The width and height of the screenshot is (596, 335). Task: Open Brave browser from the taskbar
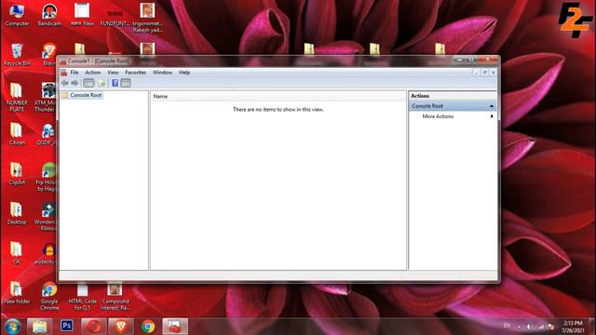(121, 327)
